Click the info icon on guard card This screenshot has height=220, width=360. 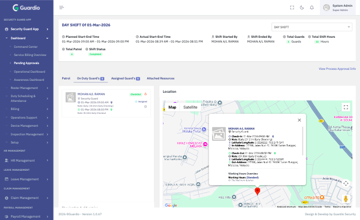145,107
